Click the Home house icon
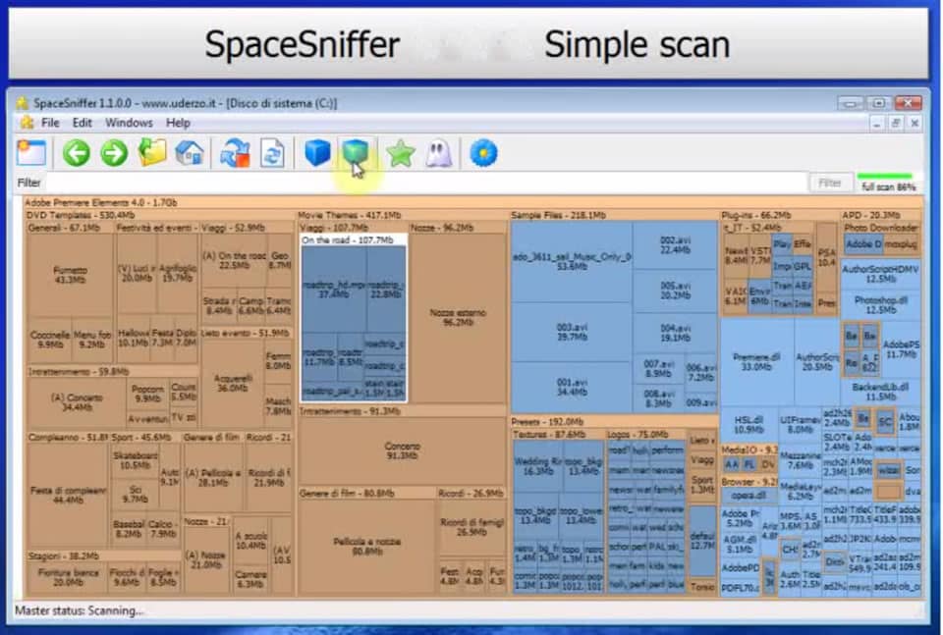 tap(190, 153)
